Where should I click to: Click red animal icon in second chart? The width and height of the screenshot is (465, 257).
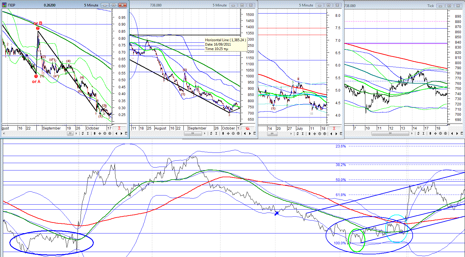(x=248, y=128)
